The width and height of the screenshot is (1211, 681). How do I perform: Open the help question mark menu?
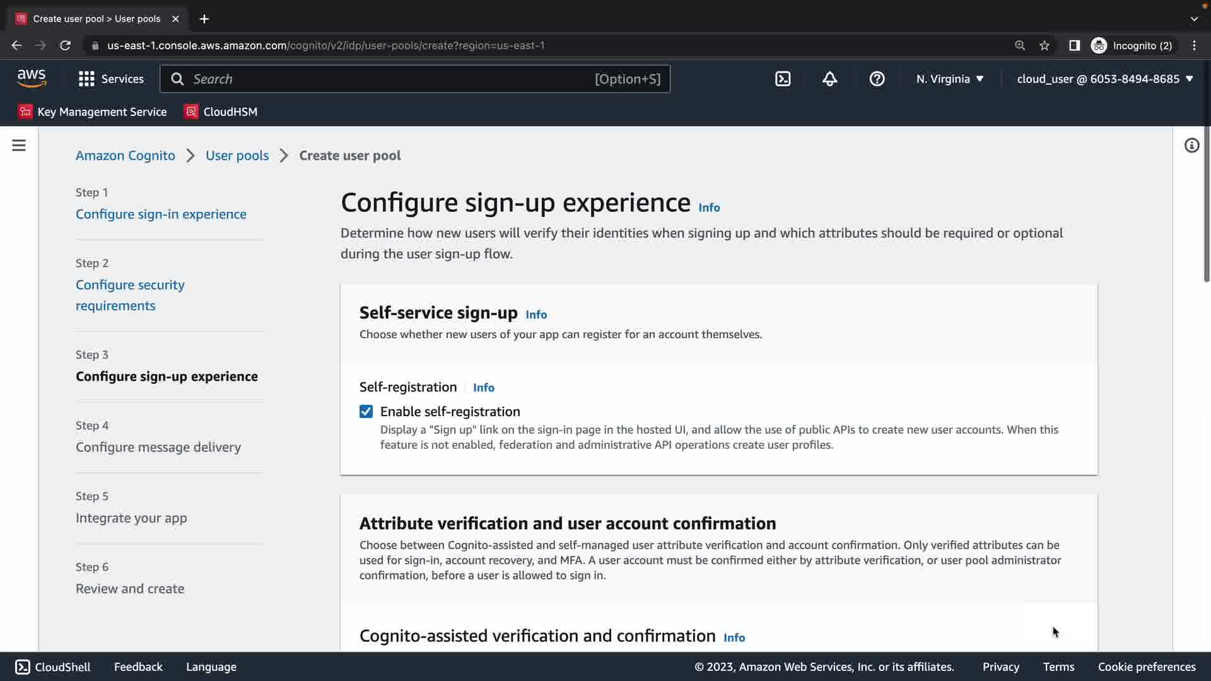click(877, 79)
